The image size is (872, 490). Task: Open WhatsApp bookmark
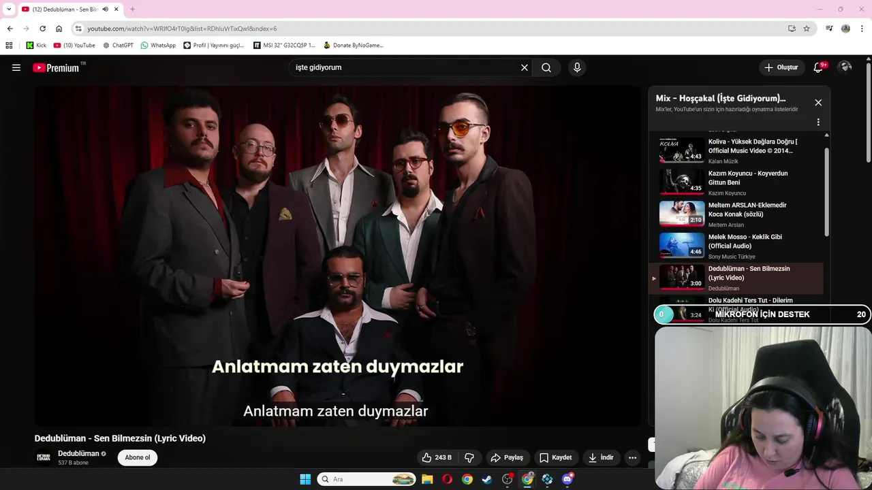(x=158, y=46)
